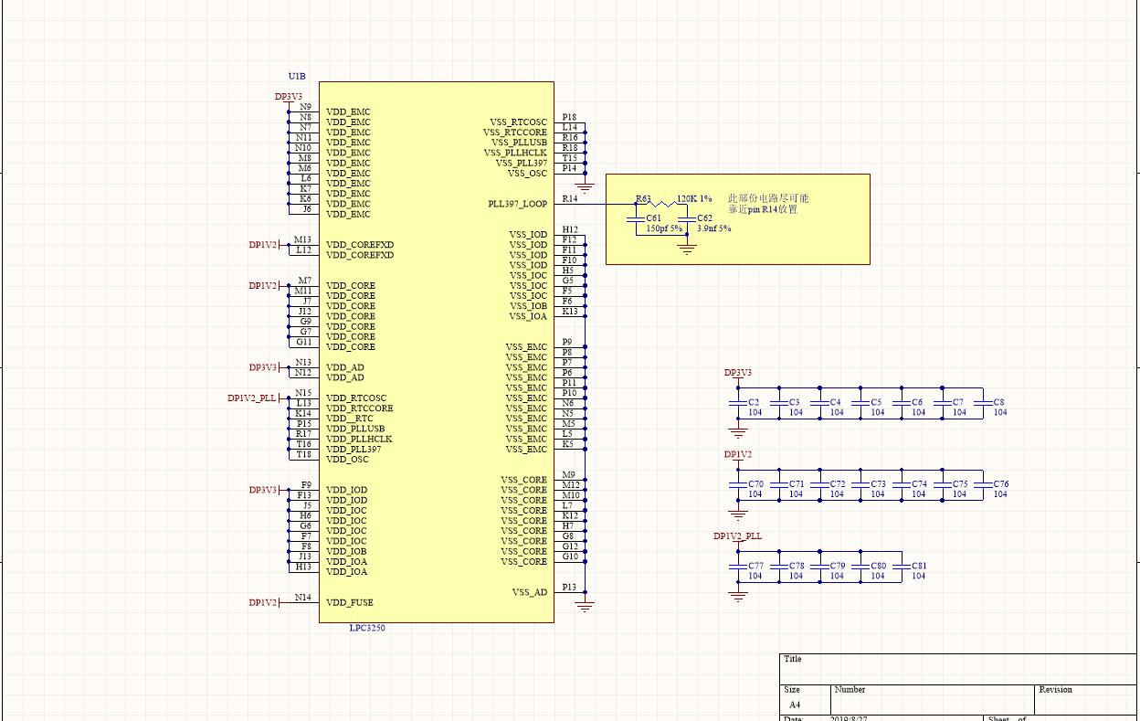
Task: Click the Title field in title block
Action: point(960,668)
